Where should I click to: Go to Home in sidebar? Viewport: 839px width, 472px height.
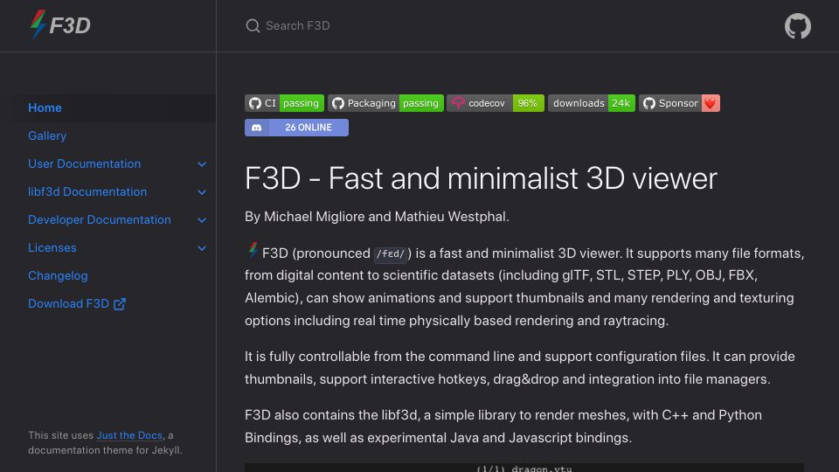(45, 108)
